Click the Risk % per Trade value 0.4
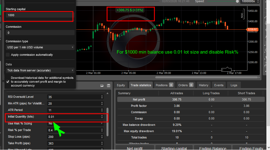Image resolution: width=270 pixels, height=150 pixels. pyautogui.click(x=50, y=130)
